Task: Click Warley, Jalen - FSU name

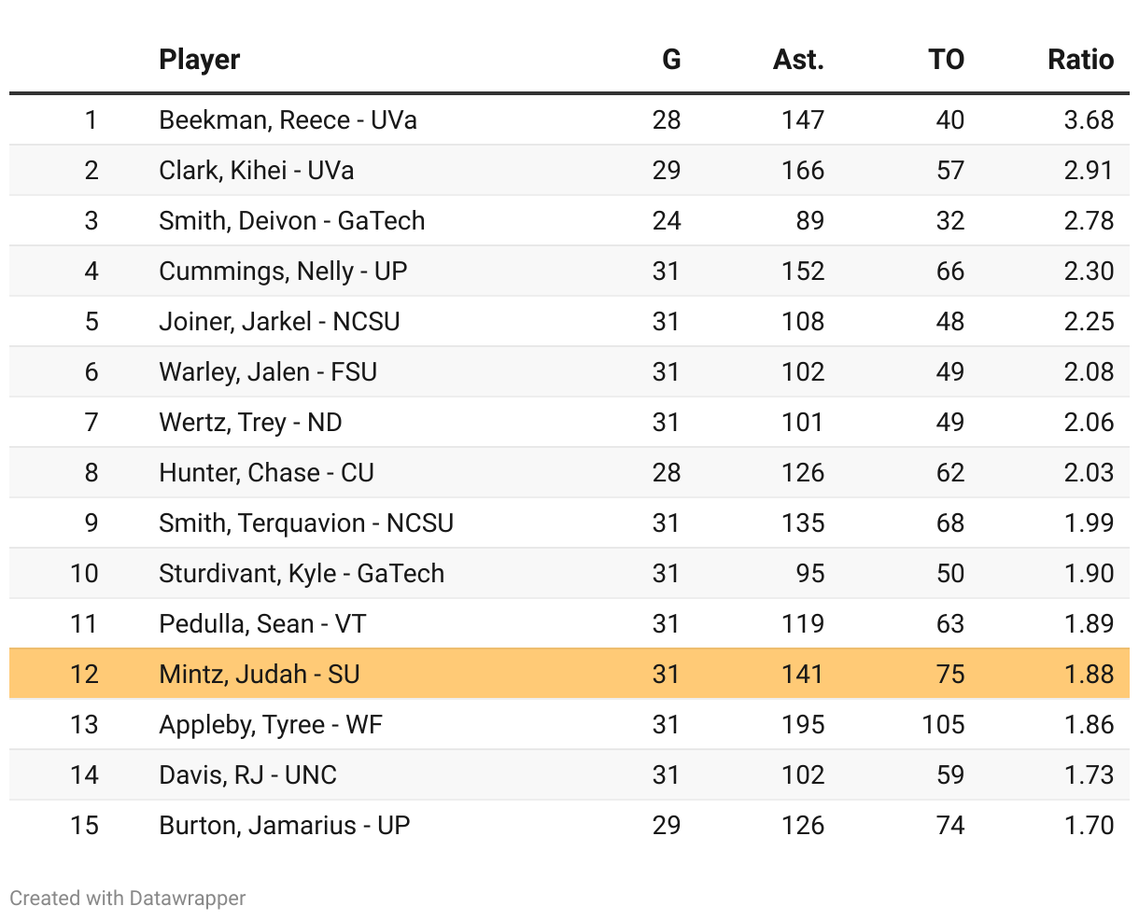Action: point(268,372)
